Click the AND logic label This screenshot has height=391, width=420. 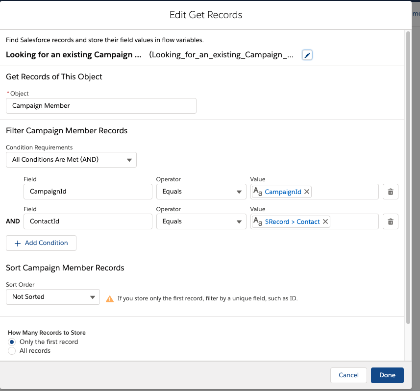(x=13, y=221)
